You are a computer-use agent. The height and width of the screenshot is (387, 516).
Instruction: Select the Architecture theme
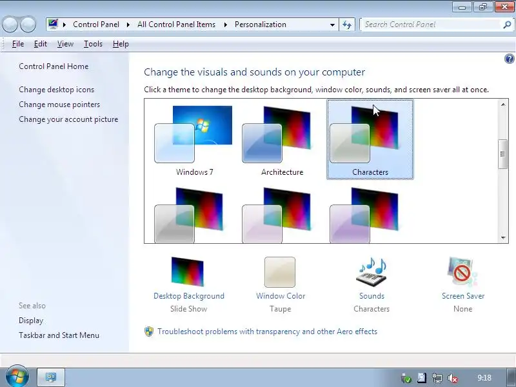[x=282, y=140]
